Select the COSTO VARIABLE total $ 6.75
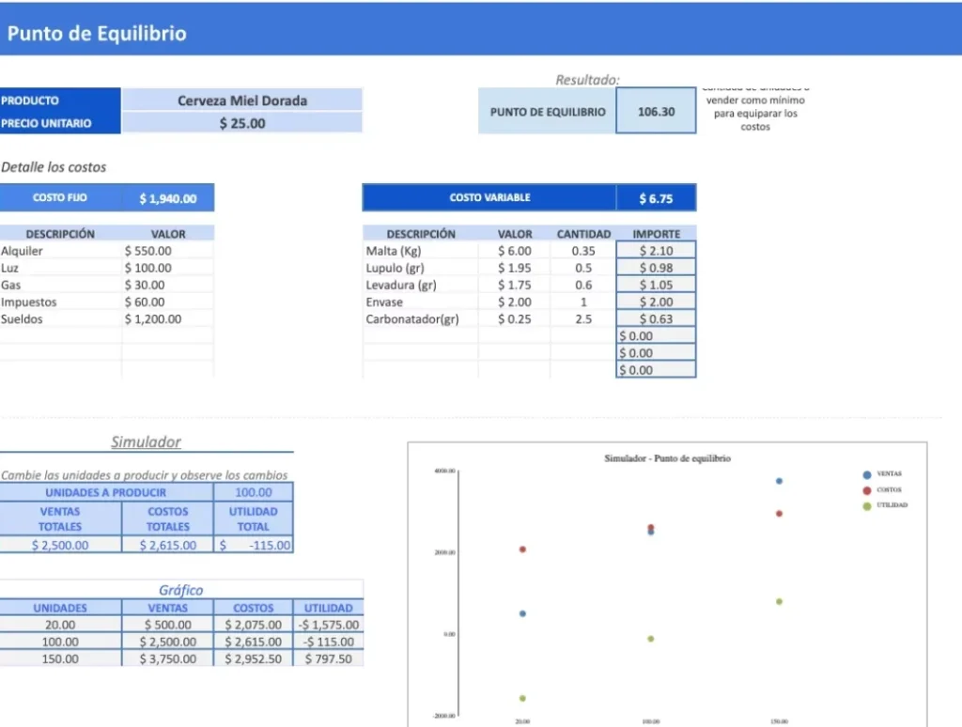The image size is (962, 727). click(656, 198)
